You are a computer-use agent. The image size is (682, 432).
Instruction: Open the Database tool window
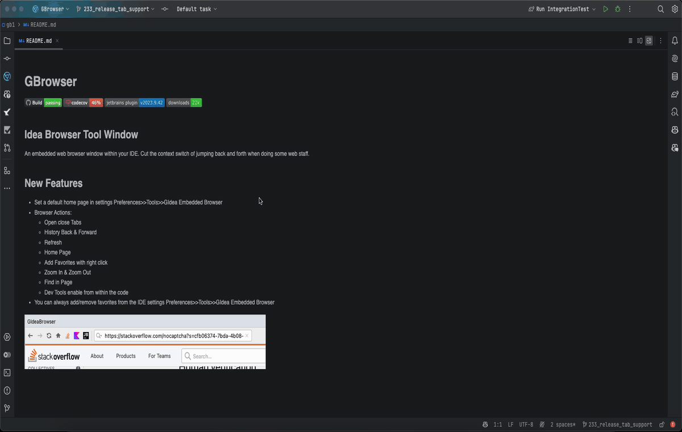tap(675, 76)
